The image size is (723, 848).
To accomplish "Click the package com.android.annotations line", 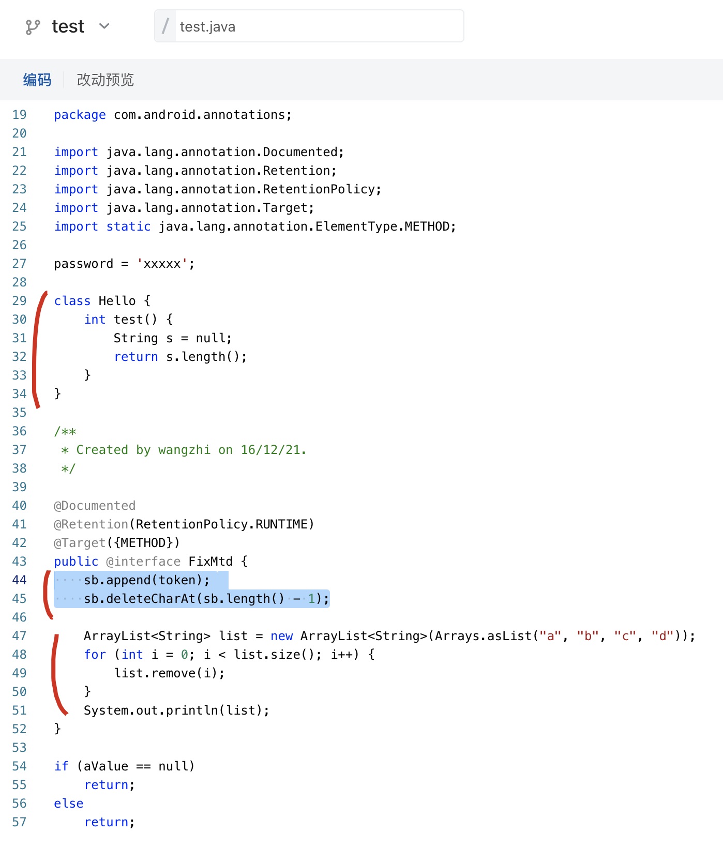I will 173,115.
